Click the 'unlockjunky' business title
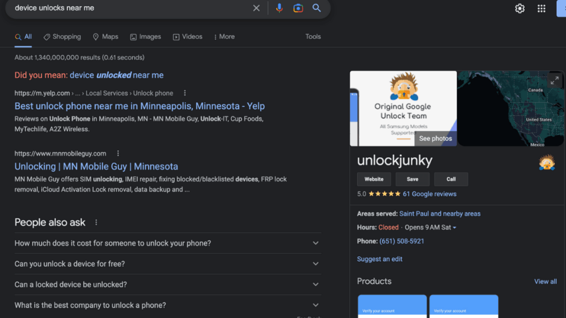 pos(395,161)
